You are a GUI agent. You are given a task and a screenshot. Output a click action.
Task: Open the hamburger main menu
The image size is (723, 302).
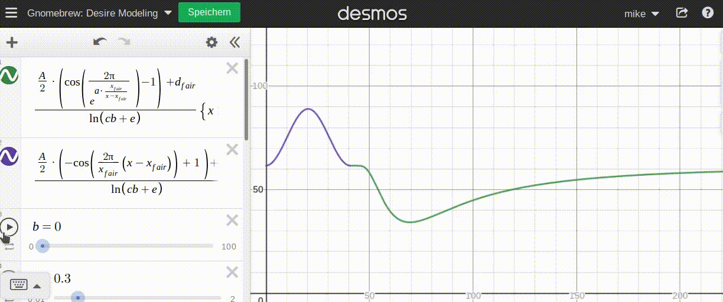(x=12, y=12)
